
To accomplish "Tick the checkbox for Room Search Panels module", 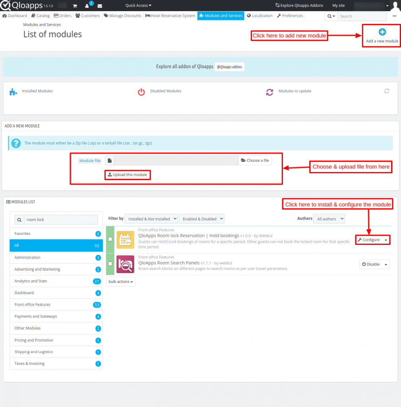I will click(x=110, y=264).
